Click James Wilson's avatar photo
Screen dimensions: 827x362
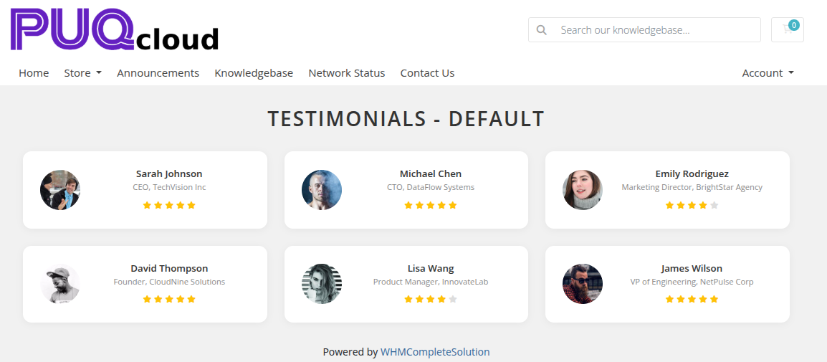(x=583, y=284)
